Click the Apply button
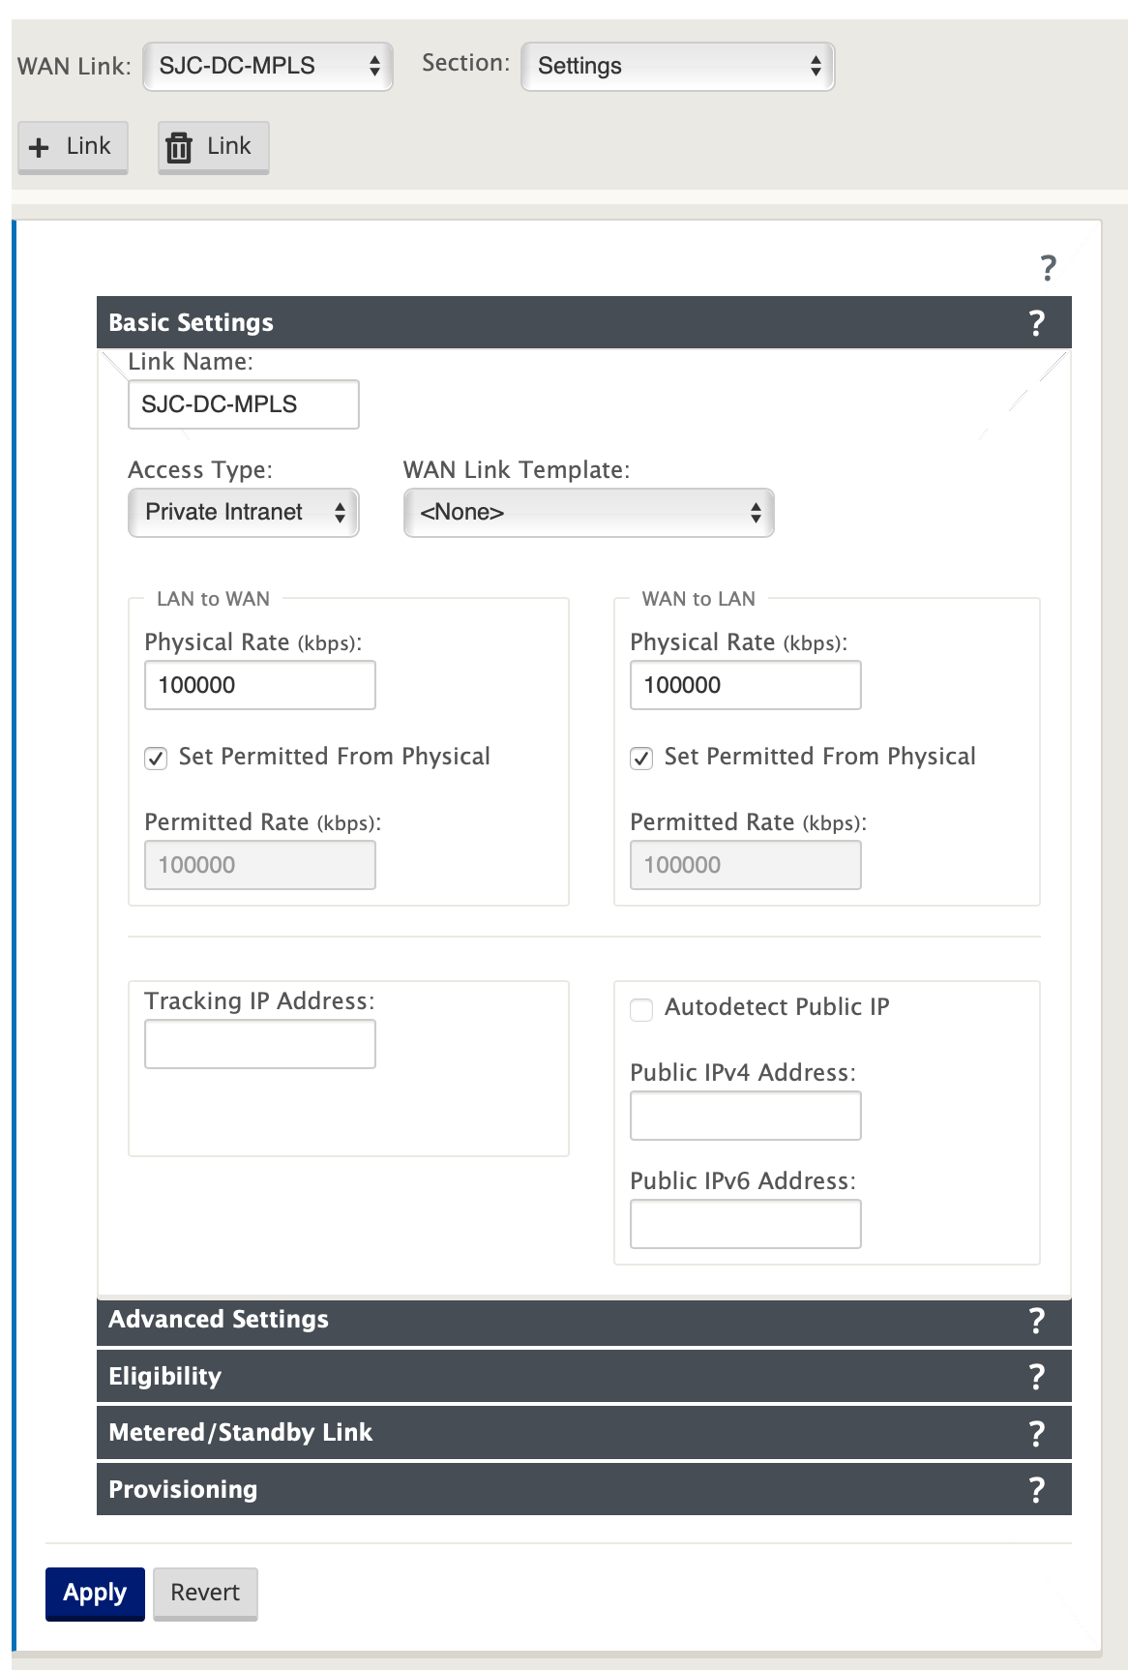The image size is (1128, 1670). (95, 1594)
